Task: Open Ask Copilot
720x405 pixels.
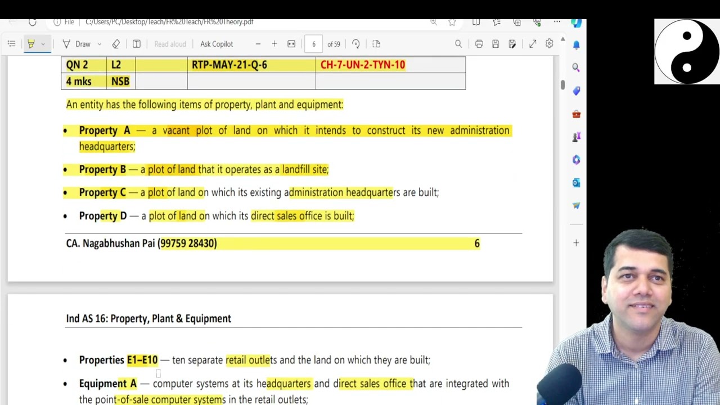Action: [x=217, y=44]
